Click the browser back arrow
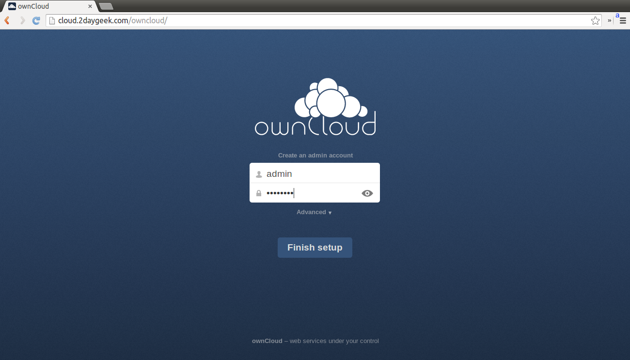Screen dimensions: 630x360 [x=7, y=20]
